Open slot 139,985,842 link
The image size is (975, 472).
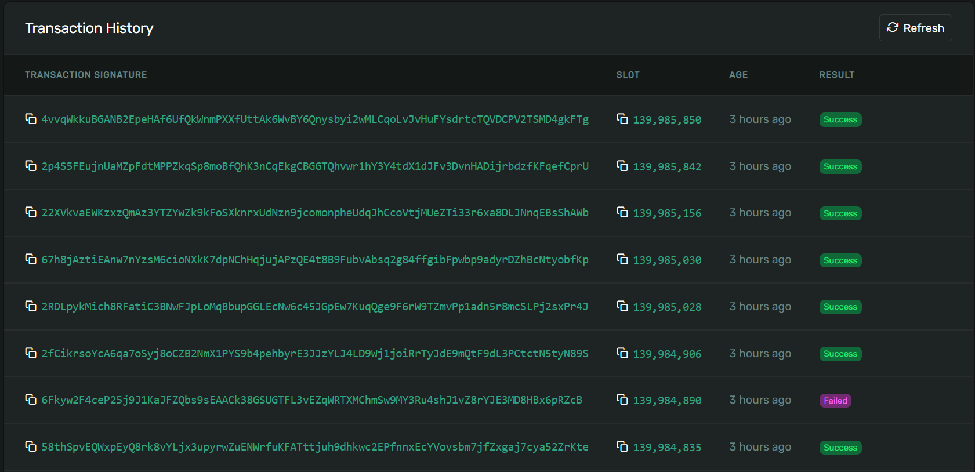tap(667, 167)
